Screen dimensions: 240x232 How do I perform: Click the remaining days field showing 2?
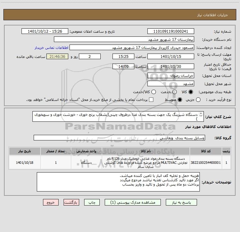click(90, 56)
